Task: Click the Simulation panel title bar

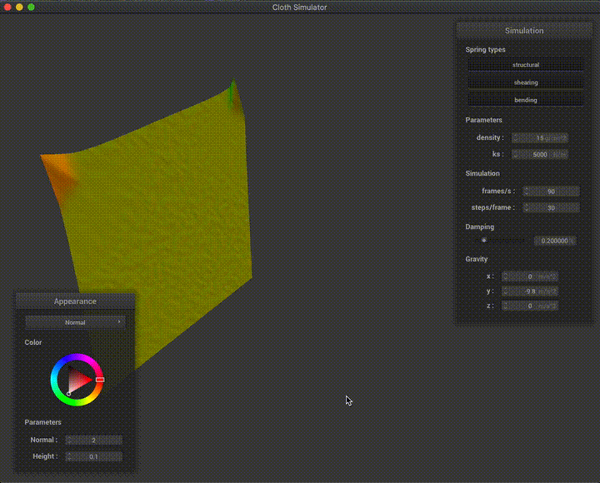Action: click(524, 31)
